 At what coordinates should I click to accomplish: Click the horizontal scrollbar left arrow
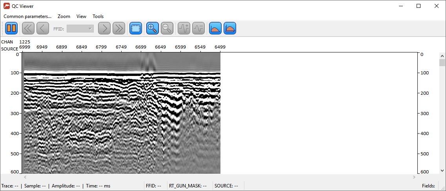(25, 177)
